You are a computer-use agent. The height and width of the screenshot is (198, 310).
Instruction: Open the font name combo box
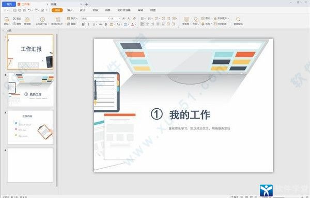coord(96,19)
